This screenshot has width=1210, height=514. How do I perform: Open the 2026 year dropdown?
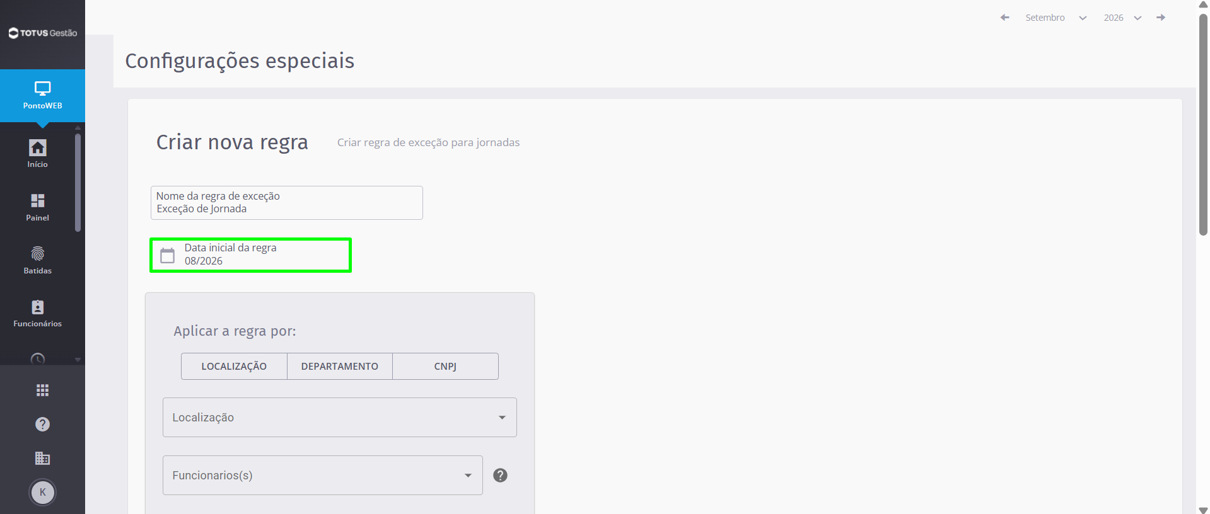[x=1122, y=18]
